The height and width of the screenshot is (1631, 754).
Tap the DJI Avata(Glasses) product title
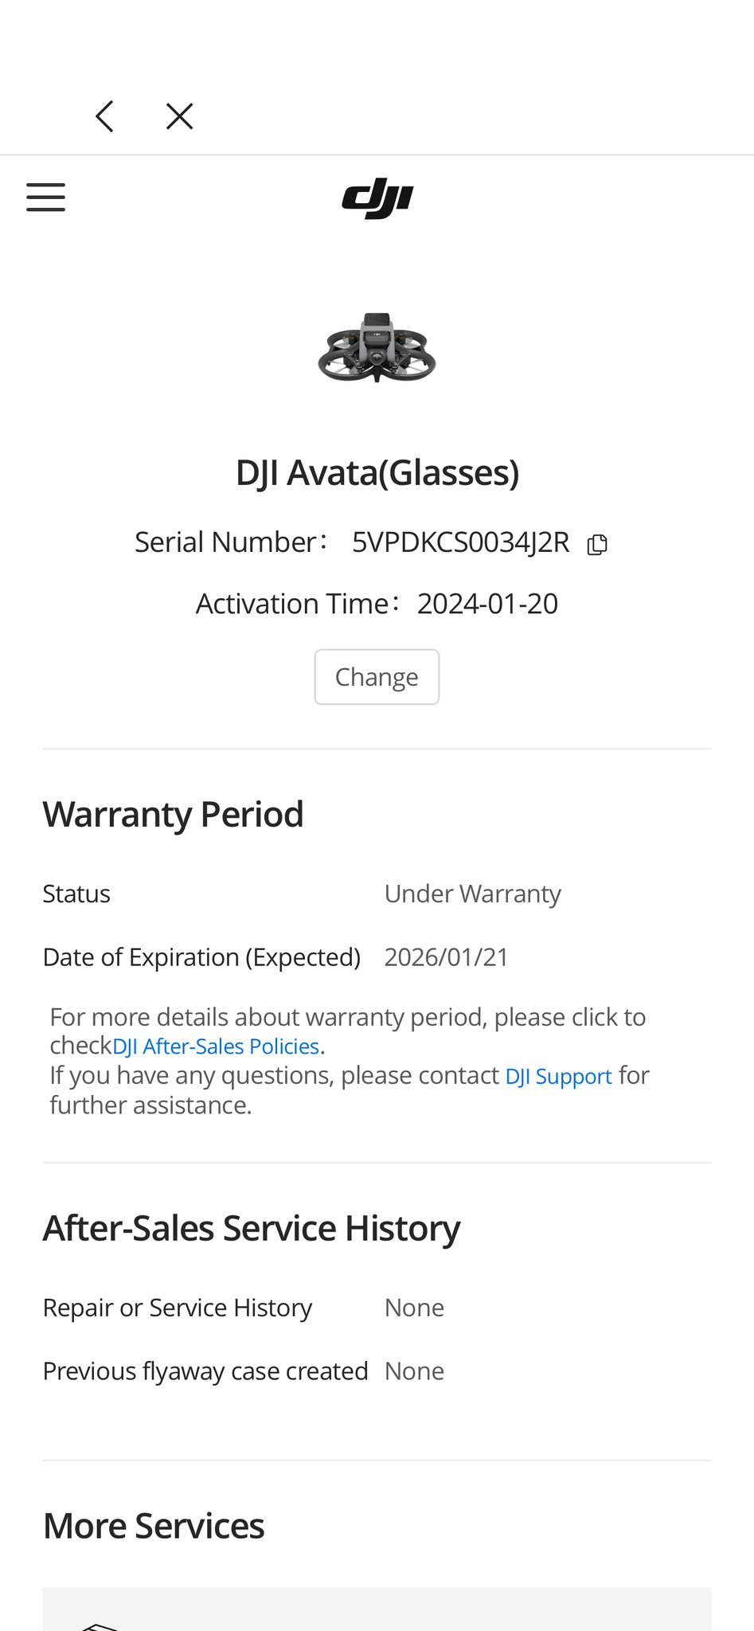[x=377, y=473]
